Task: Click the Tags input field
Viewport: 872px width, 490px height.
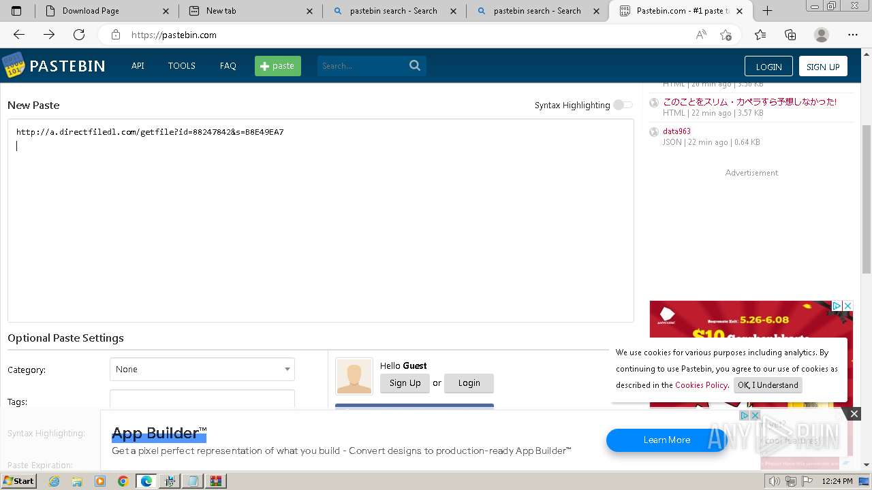Action: pos(202,399)
